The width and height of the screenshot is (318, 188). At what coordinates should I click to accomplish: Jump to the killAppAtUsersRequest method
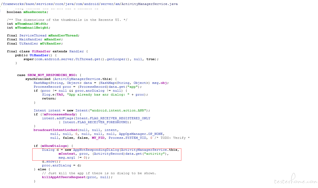[64, 177]
